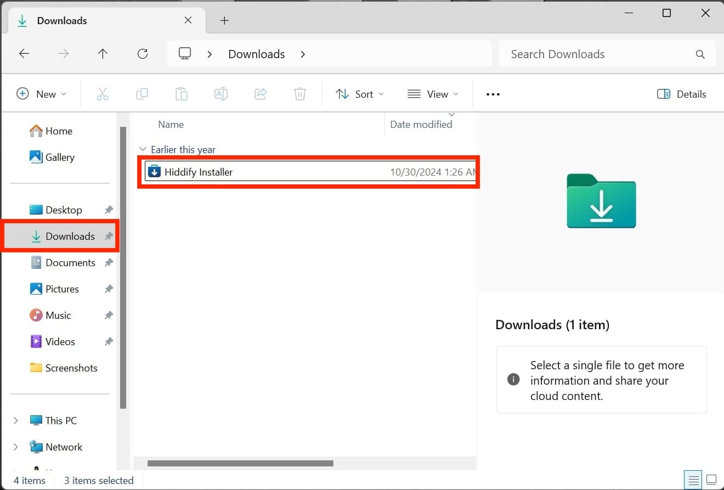Click the Delete trash icon
Screen dimensions: 724x490
coord(300,94)
